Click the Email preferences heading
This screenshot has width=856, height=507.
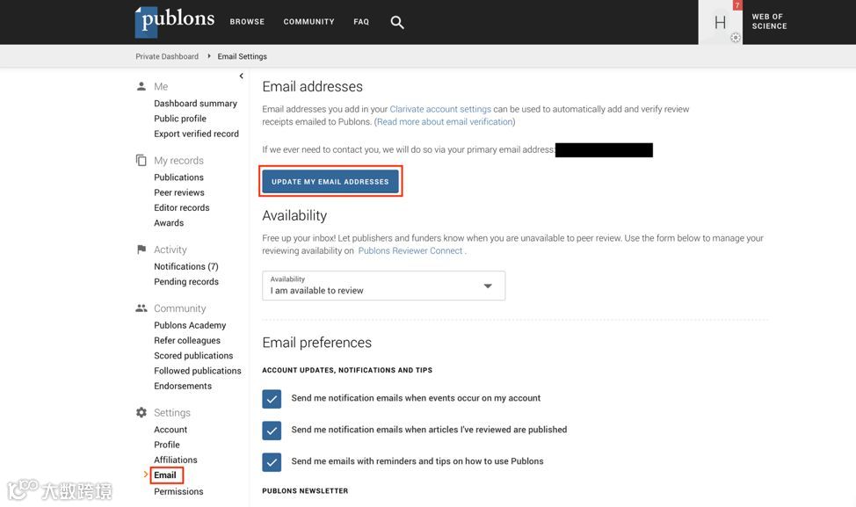pos(316,342)
